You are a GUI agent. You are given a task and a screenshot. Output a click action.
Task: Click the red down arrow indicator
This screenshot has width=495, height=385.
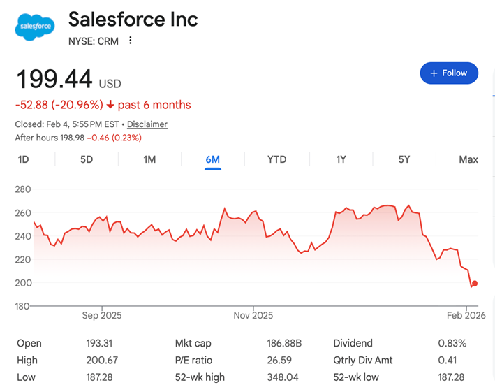pos(110,105)
